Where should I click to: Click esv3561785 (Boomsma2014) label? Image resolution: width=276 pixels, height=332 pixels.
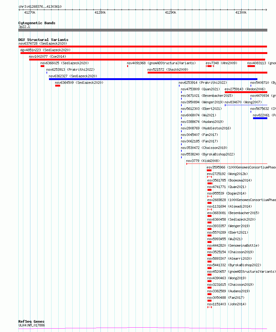(230, 180)
